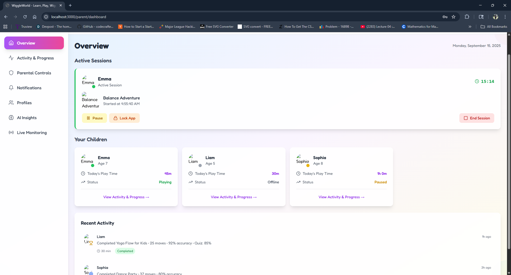The image size is (511, 275).
Task: Open the Truview bookmark
Action: (24, 27)
